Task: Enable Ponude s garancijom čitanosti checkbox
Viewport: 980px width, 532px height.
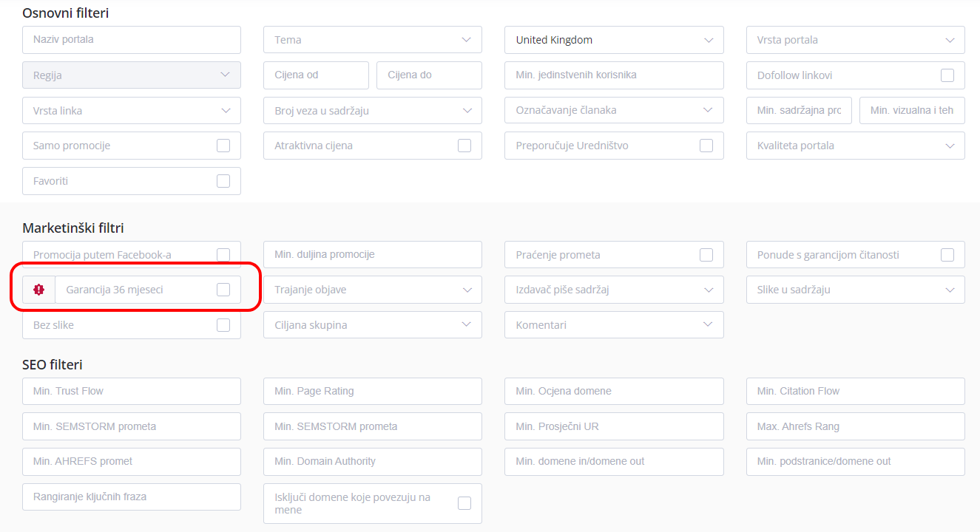Action: [x=947, y=255]
